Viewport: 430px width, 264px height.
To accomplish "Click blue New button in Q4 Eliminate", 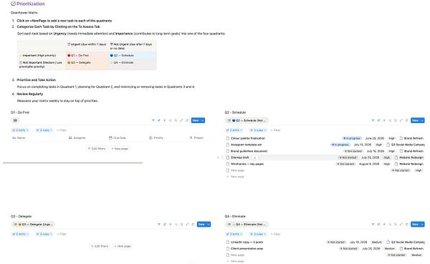I will point(415,224).
